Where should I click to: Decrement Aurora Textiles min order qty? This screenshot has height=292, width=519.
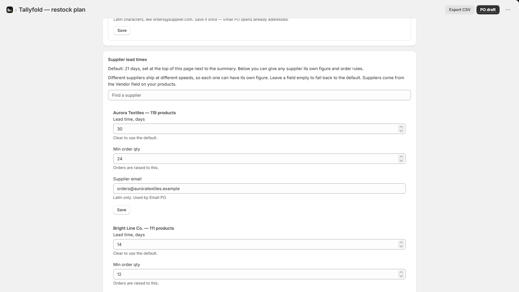pos(401,161)
